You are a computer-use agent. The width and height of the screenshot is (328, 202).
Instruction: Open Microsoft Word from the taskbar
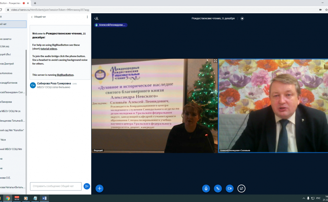coord(44,198)
